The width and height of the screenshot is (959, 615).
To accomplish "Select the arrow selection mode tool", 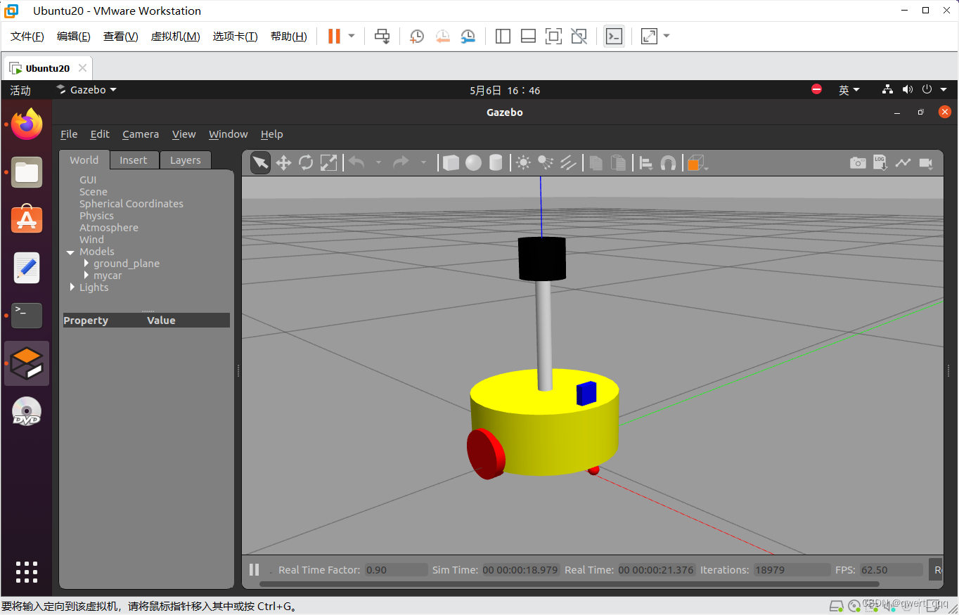I will [x=260, y=163].
